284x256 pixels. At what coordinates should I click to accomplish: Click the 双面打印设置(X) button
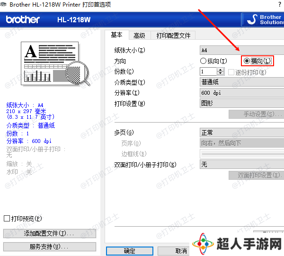point(256,175)
